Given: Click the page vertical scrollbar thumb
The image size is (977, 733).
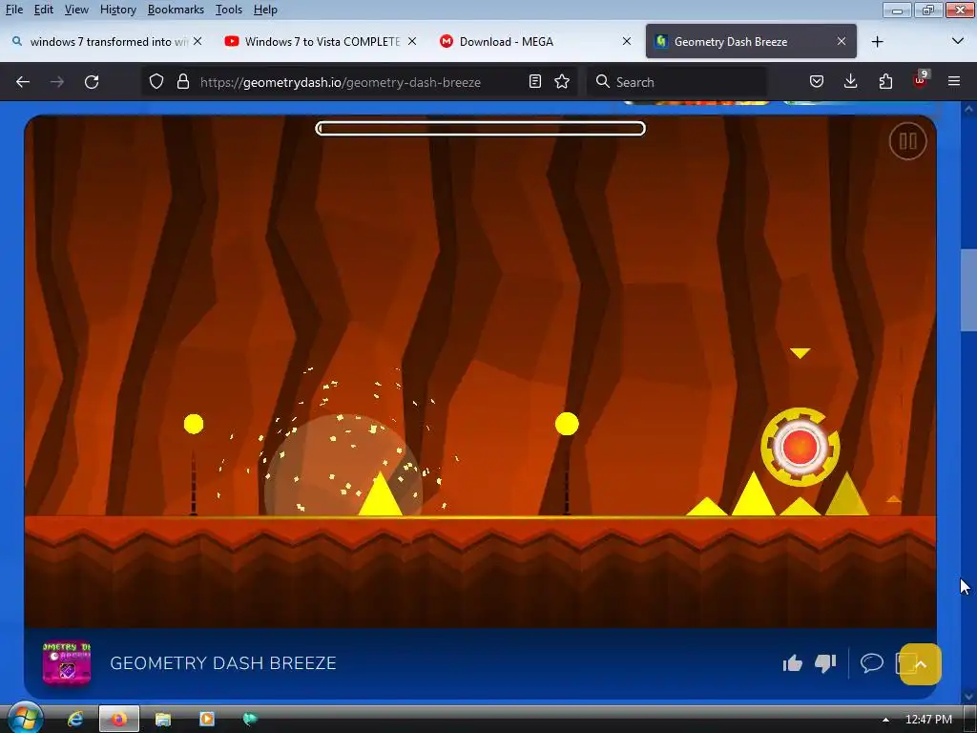Looking at the screenshot, I should click(968, 290).
